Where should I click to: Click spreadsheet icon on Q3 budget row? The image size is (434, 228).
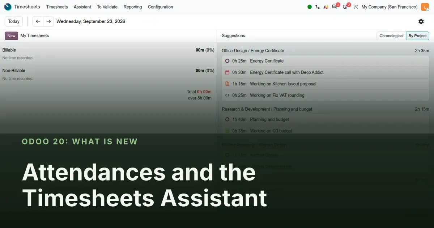pos(227,131)
